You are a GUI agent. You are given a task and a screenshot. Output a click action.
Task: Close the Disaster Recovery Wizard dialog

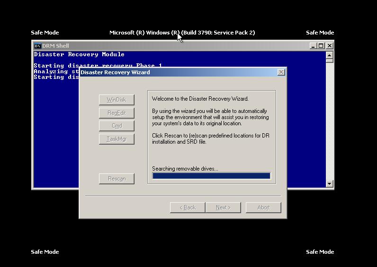[x=281, y=72]
